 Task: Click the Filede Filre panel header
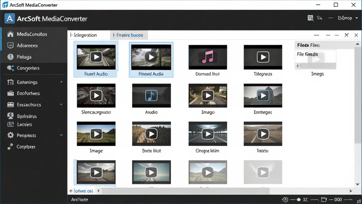325,45
